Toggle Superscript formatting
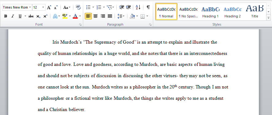This screenshot has width=272, height=115. point(45,16)
